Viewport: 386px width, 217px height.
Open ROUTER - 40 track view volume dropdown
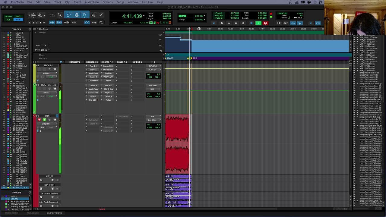coord(48,93)
